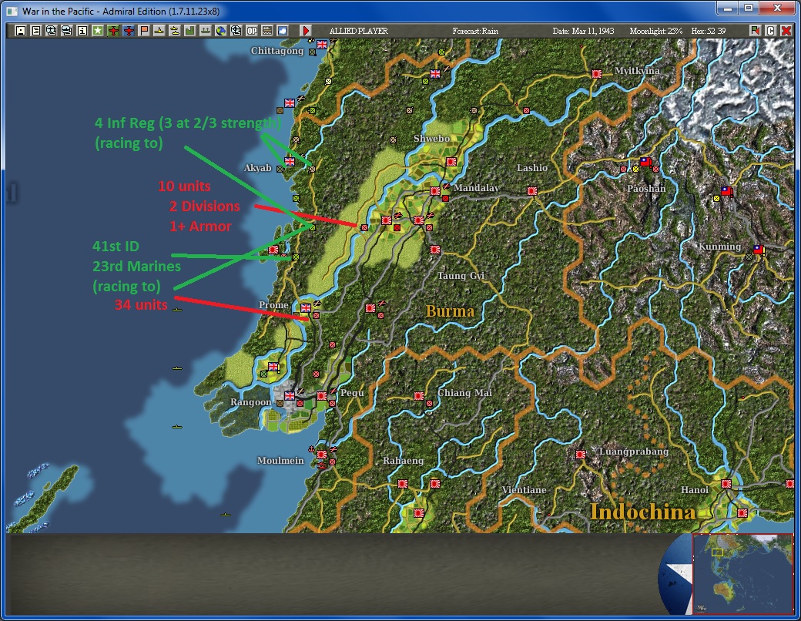Click the 'Rangoon' city label
Viewport: 801px width, 621px height.
[x=250, y=402]
